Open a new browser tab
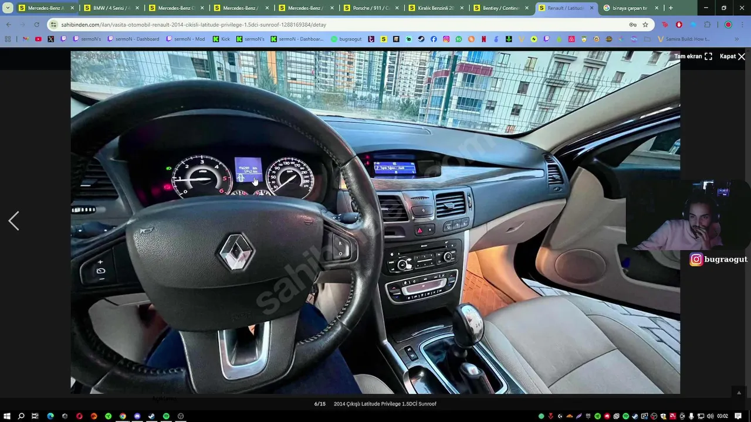Image resolution: width=751 pixels, height=422 pixels. pos(671,8)
